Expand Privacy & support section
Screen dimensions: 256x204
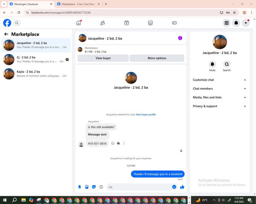pos(220,106)
